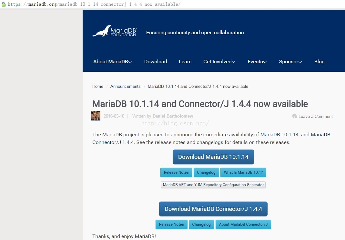Expand the Get Involved menu

click(x=219, y=62)
